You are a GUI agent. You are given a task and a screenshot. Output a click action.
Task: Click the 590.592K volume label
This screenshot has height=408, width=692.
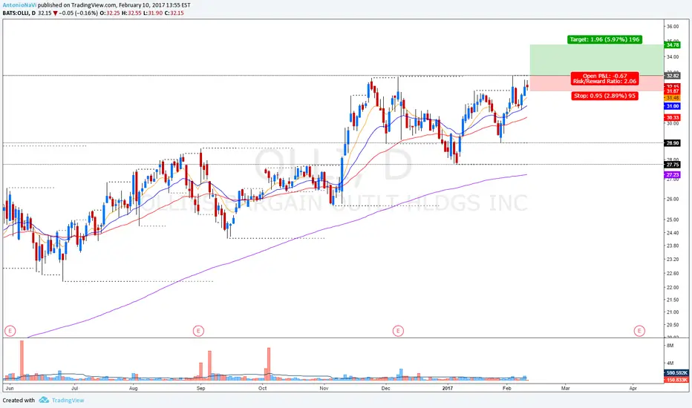[x=676, y=372]
